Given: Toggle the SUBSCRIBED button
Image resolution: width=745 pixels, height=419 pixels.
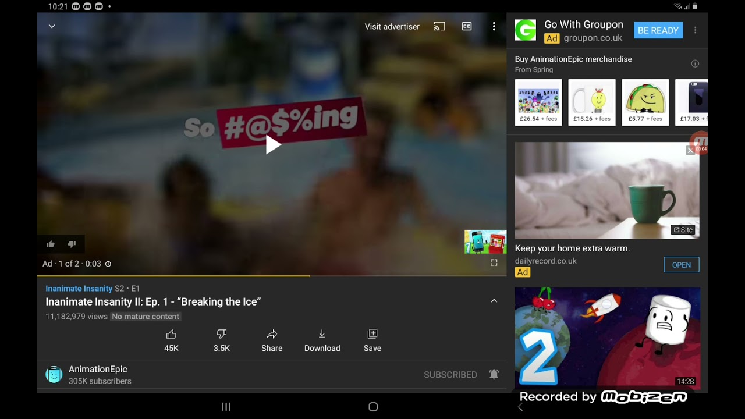Looking at the screenshot, I should [450, 375].
